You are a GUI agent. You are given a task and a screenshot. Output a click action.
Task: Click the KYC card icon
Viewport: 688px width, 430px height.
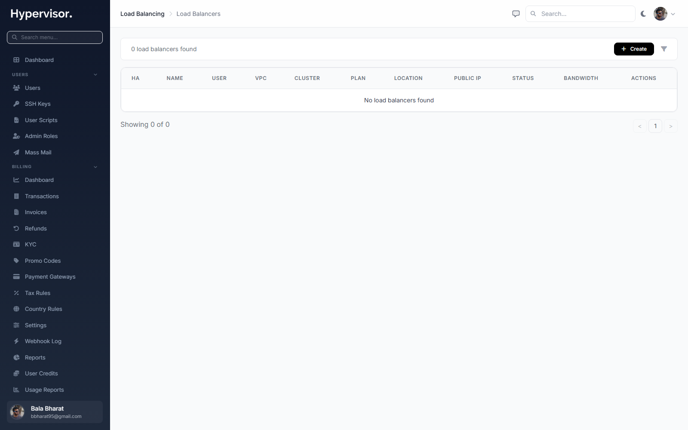click(16, 244)
